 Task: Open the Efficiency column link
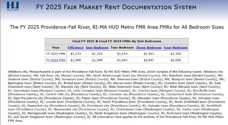[x=76, y=48]
